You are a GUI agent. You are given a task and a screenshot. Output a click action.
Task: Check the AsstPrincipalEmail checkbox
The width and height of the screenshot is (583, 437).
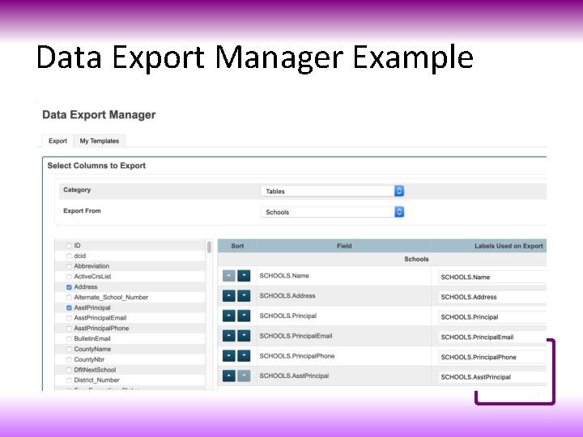tap(69, 319)
